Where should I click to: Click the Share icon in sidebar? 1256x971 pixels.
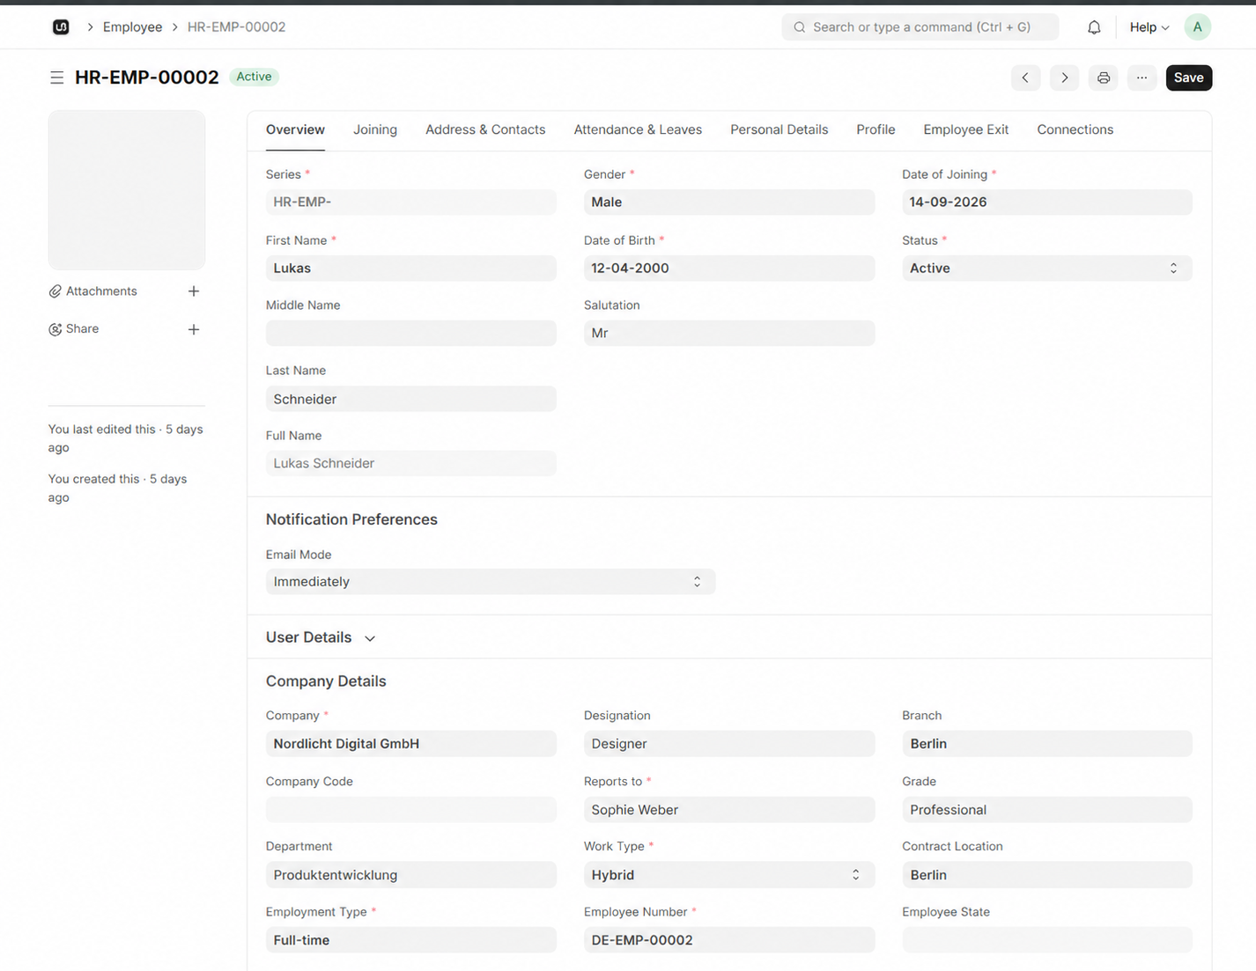[55, 329]
